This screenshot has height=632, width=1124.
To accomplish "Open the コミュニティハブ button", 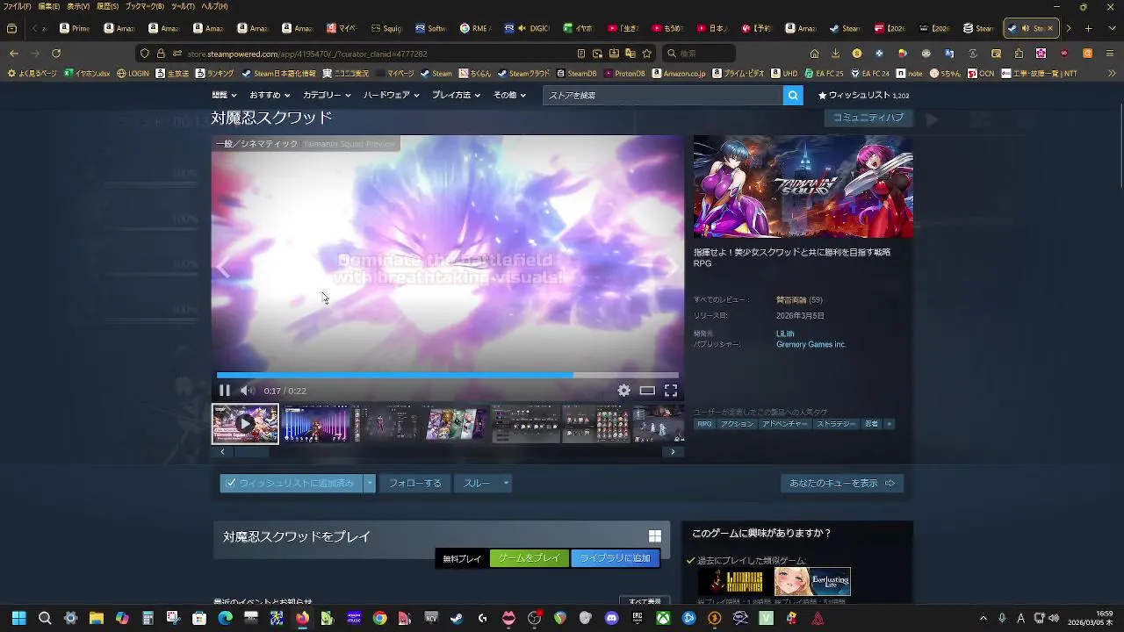I will click(x=868, y=118).
